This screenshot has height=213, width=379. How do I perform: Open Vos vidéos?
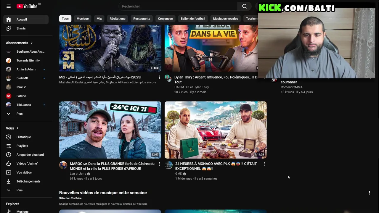click(x=26, y=172)
